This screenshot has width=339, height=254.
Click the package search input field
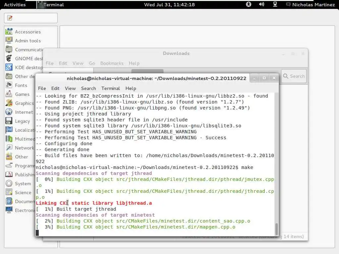coord(31,18)
